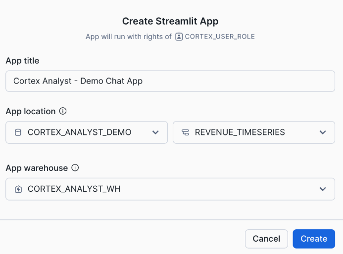This screenshot has width=343, height=254.
Task: Click the warehouse icon in the CORTEX_ANALYST_WH field
Action: click(18, 189)
